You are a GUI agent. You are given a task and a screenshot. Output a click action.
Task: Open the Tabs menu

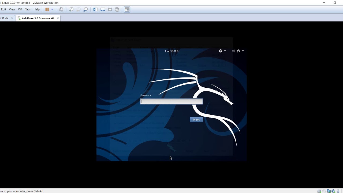point(28,9)
